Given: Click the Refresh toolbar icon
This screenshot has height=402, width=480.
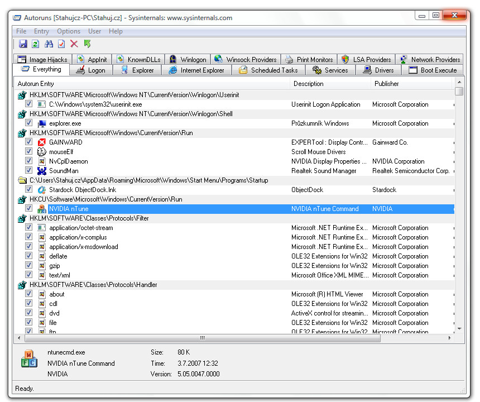Looking at the screenshot, I should click(36, 44).
